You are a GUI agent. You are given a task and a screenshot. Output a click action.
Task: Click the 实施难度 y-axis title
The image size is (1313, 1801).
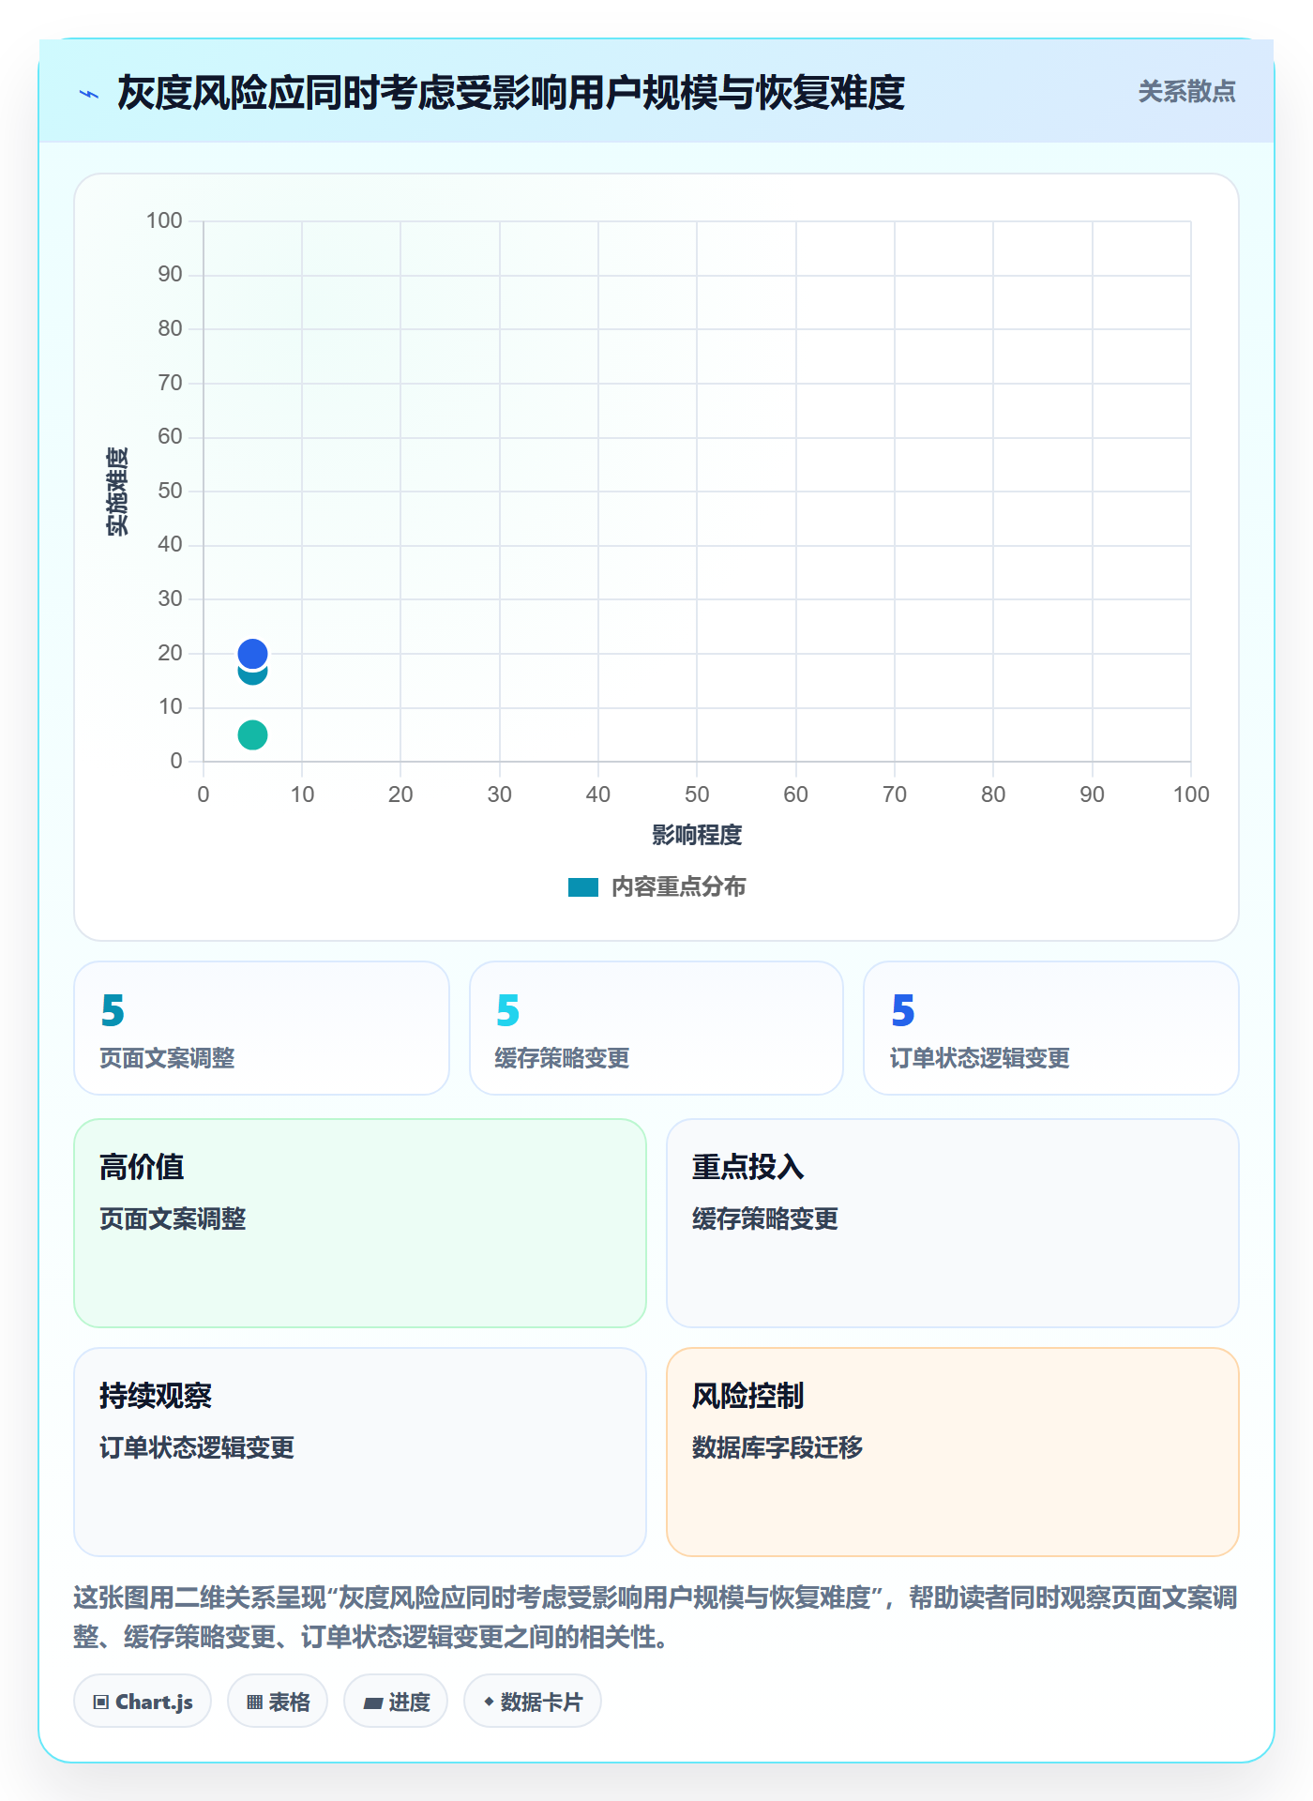117,492
